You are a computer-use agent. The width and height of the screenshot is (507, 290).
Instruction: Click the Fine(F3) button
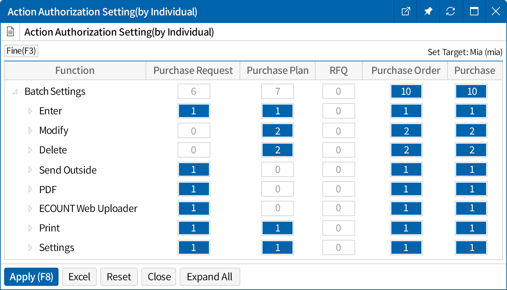click(x=21, y=51)
